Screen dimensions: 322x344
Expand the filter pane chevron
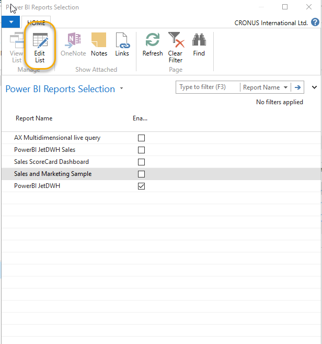314,87
